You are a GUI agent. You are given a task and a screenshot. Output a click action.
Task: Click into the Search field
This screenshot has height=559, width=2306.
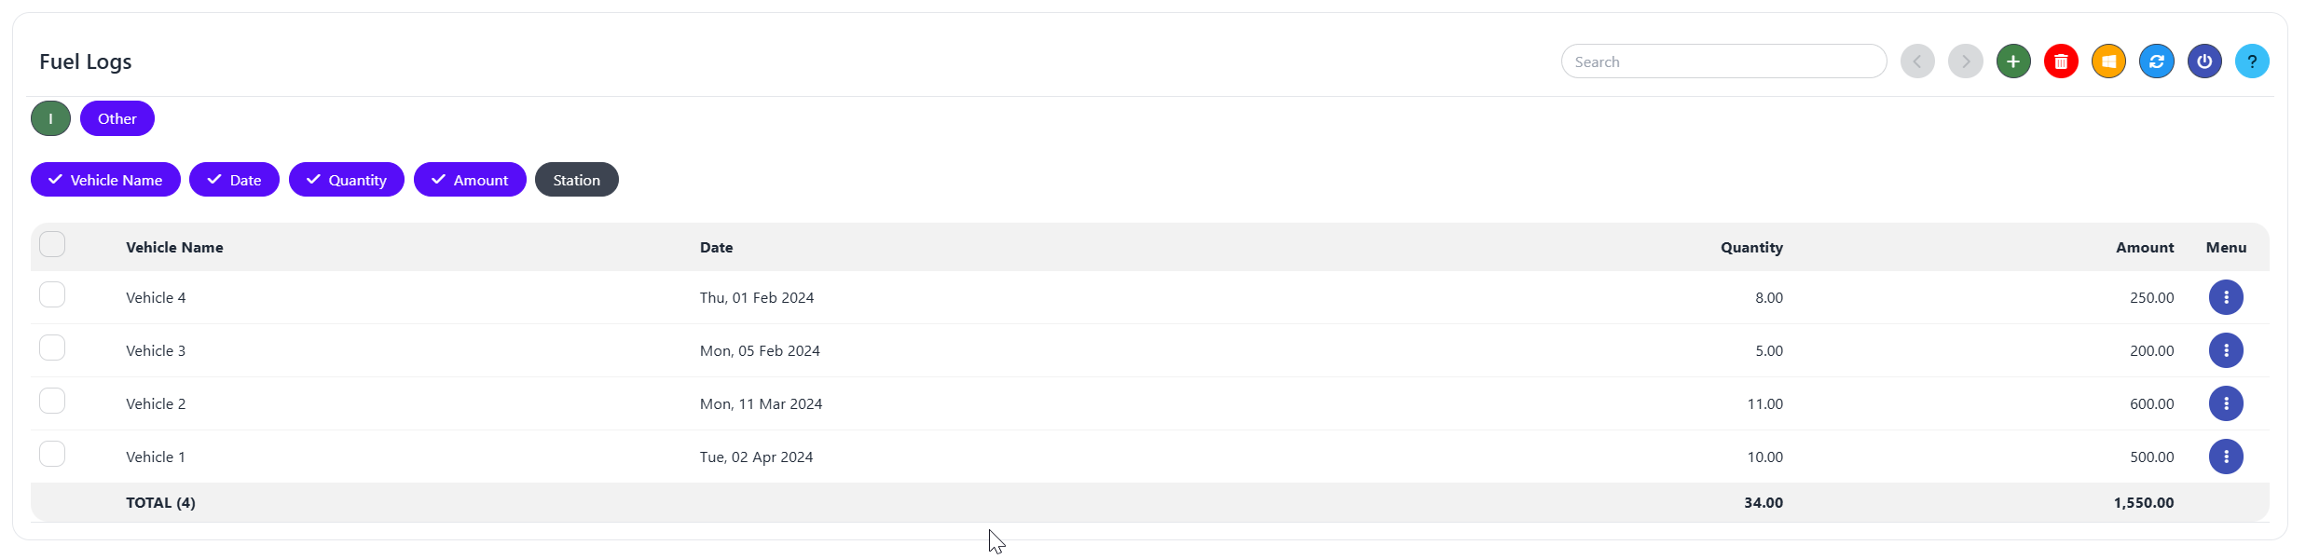click(1723, 61)
